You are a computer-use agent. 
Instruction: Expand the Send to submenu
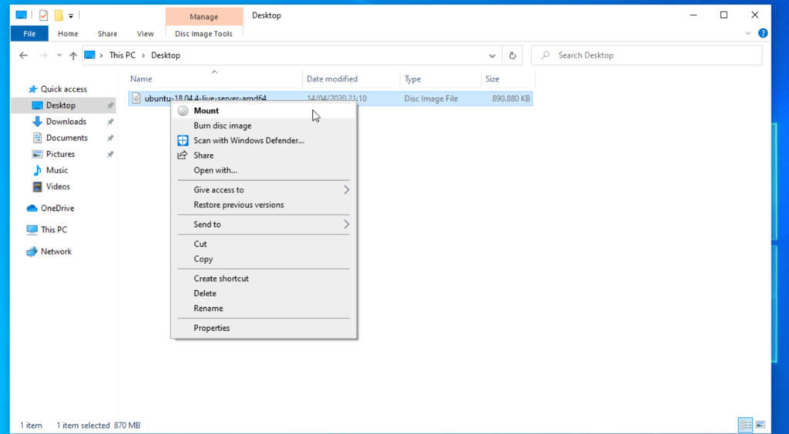(346, 225)
